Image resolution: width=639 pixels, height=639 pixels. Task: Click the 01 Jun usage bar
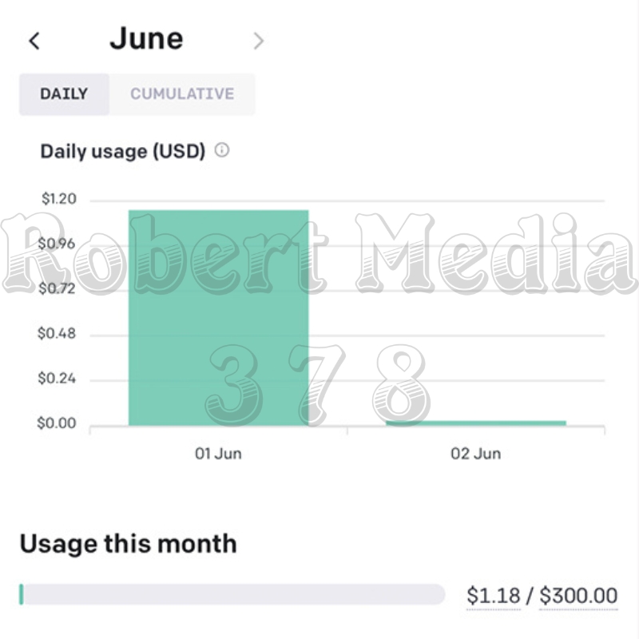point(218,318)
